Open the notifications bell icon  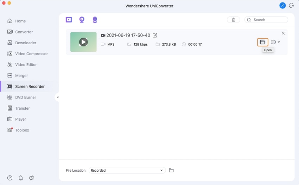coord(21,178)
